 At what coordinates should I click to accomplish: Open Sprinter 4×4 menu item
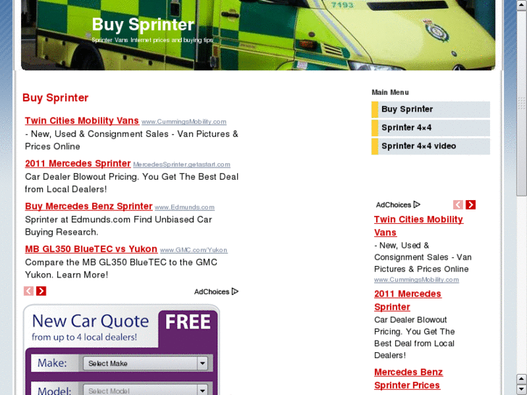[x=431, y=128]
